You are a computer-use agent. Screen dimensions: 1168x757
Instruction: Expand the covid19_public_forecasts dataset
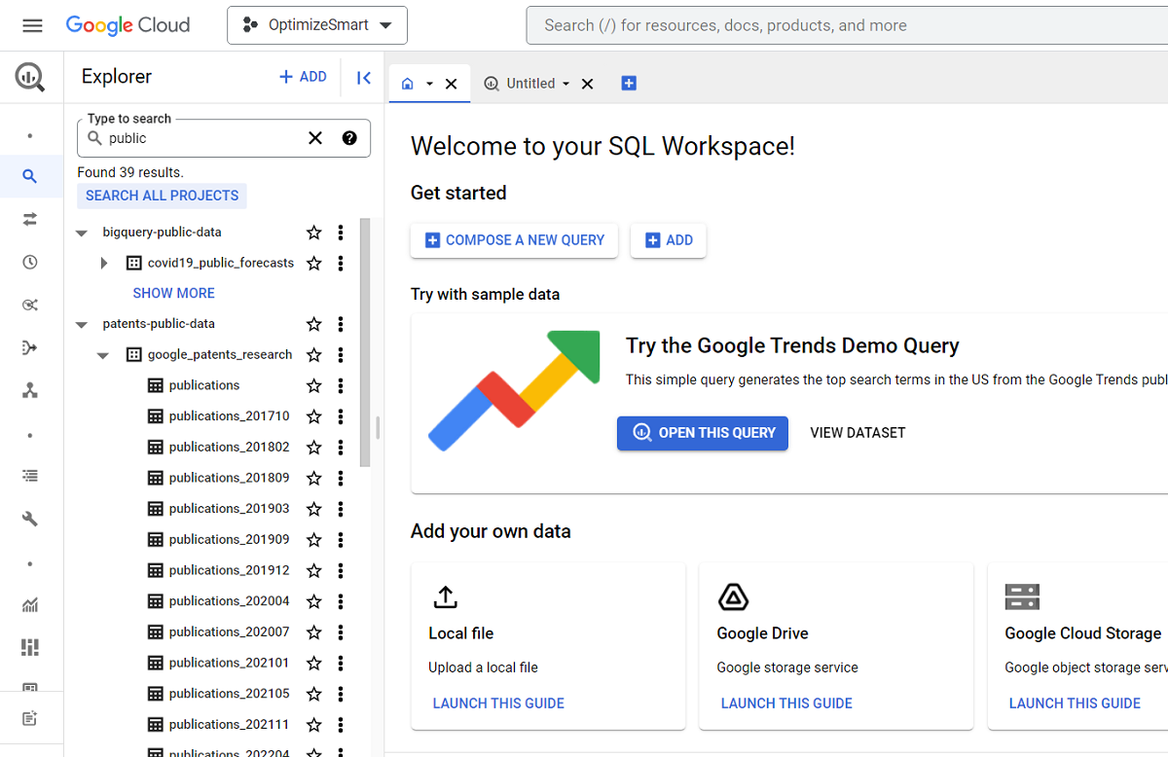104,264
